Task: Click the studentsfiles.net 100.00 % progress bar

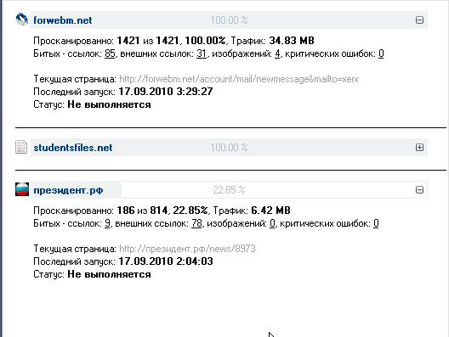Action: click(x=229, y=147)
